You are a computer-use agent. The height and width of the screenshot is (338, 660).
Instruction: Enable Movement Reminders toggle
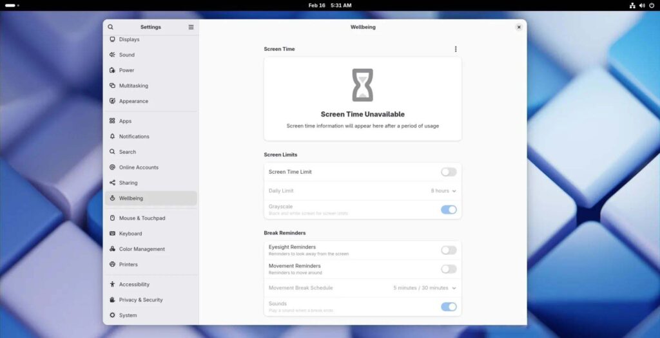pyautogui.click(x=449, y=269)
